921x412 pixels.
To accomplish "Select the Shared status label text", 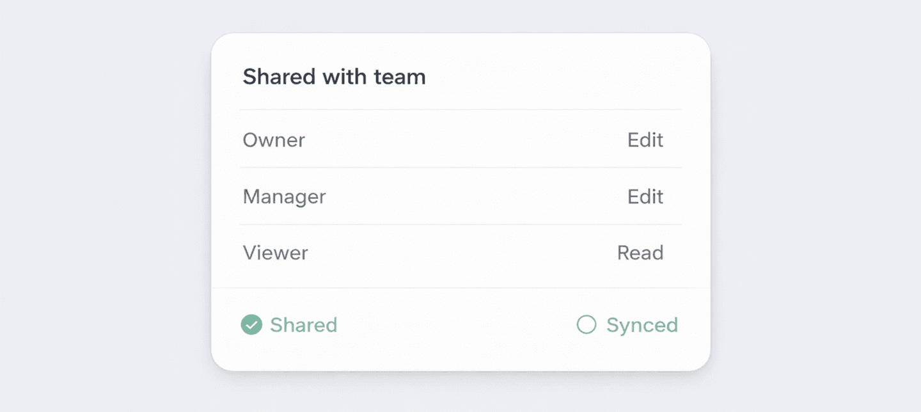I will pos(303,325).
